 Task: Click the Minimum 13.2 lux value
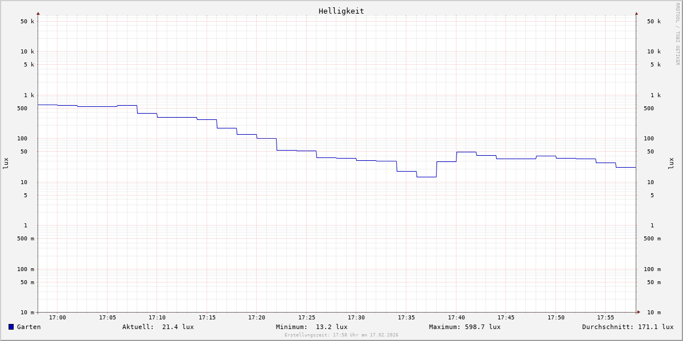click(331, 327)
